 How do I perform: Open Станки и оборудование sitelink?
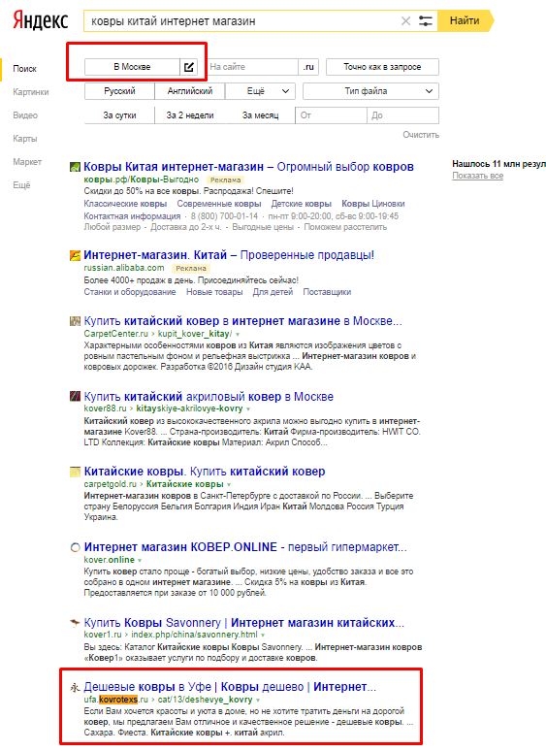130,292
